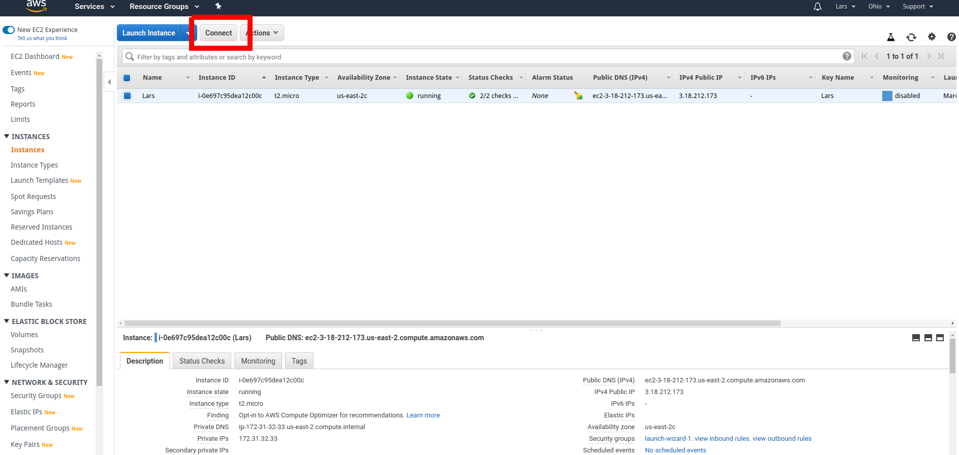This screenshot has height=455, width=959.
Task: Collapse the INSTANCES section in sidebar
Action: click(x=7, y=136)
